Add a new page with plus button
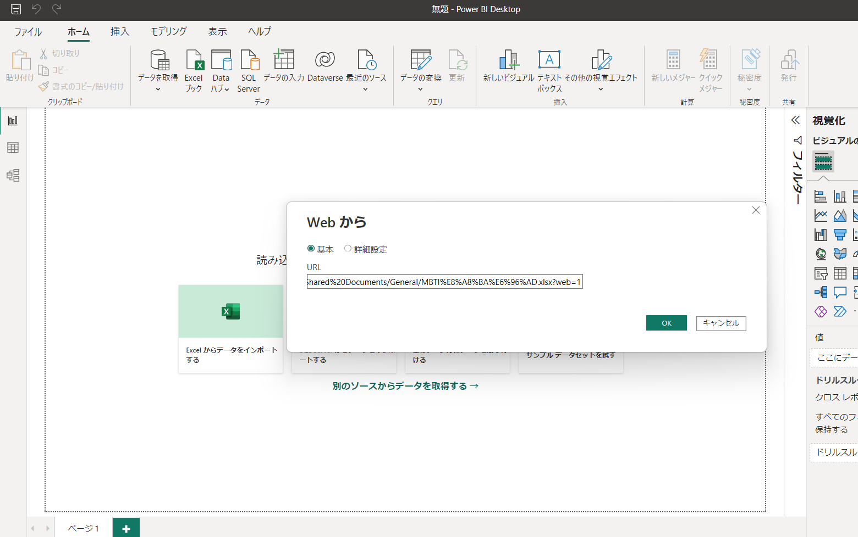This screenshot has width=858, height=537. pyautogui.click(x=126, y=528)
